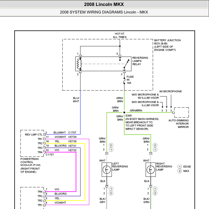Click the relay switch contact symbol
Screen dimensions: 209x209
point(126,64)
